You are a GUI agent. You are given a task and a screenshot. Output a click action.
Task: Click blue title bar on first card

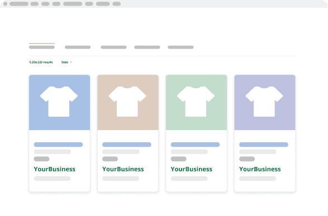[x=58, y=145]
